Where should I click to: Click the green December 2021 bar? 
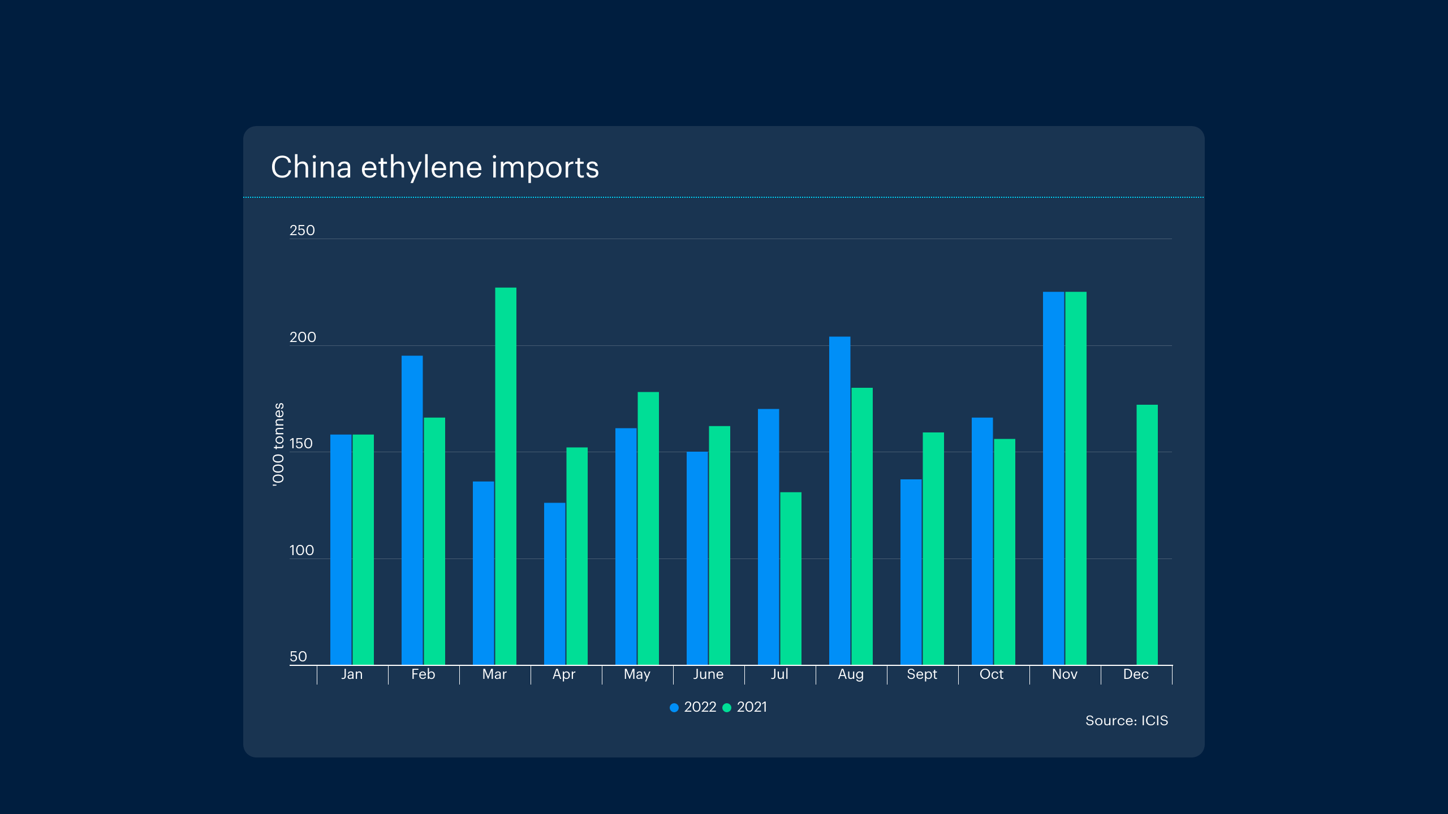pos(1147,535)
